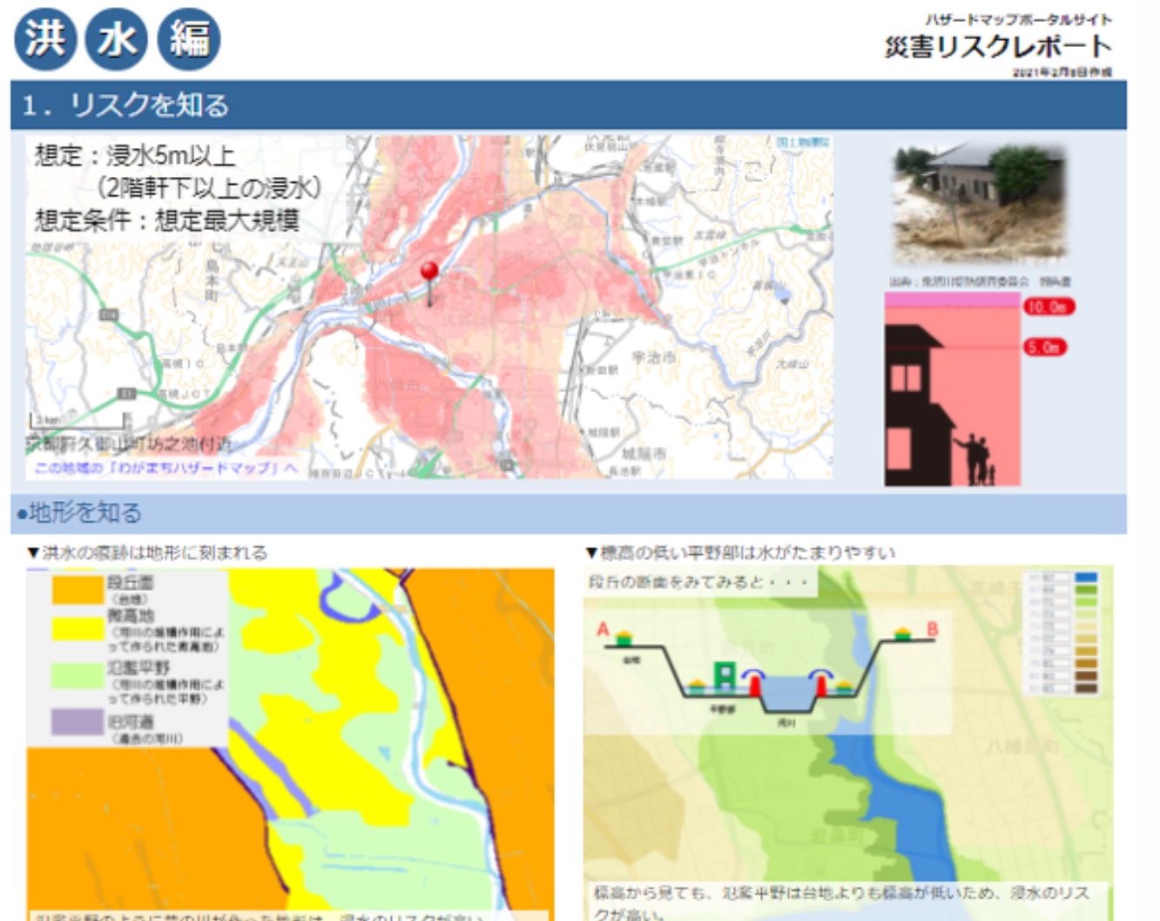Click the red location pin on the flood map
The width and height of the screenshot is (1160, 921).
429,273
